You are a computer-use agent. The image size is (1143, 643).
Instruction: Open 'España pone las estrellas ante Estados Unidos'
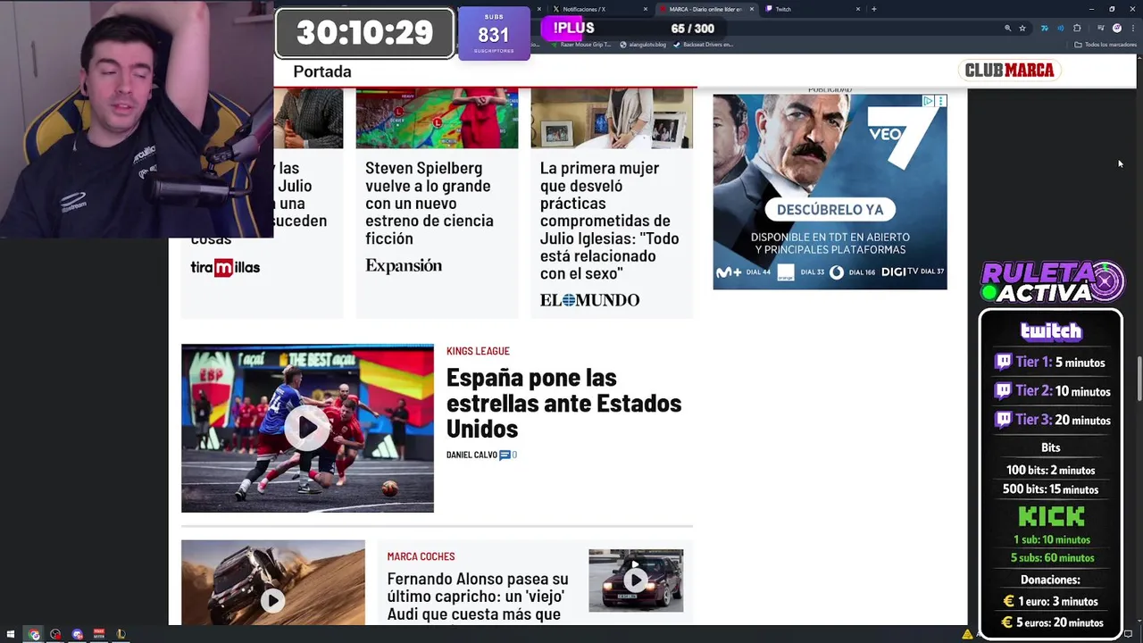(563, 403)
